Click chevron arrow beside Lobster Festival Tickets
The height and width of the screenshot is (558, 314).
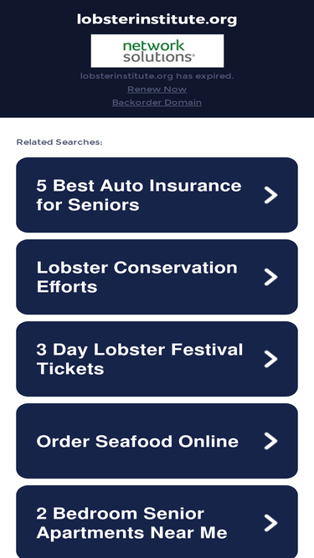270,359
